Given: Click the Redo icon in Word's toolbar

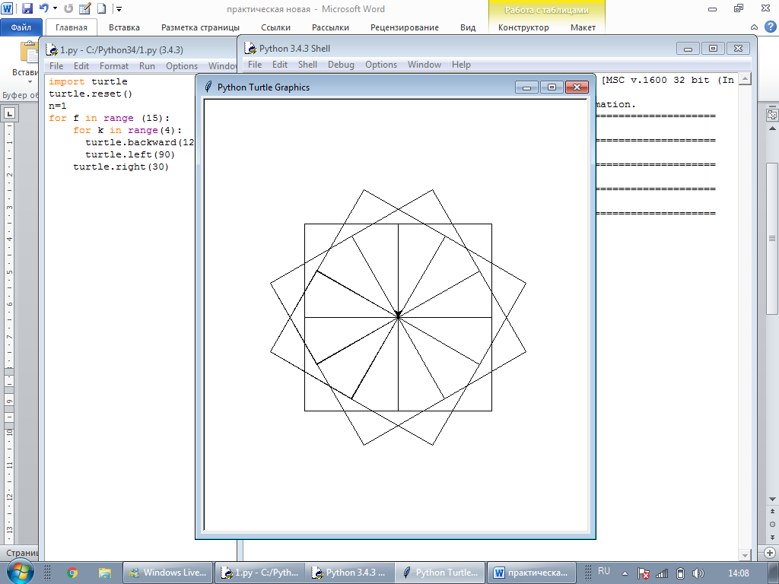Looking at the screenshot, I should tap(68, 8).
